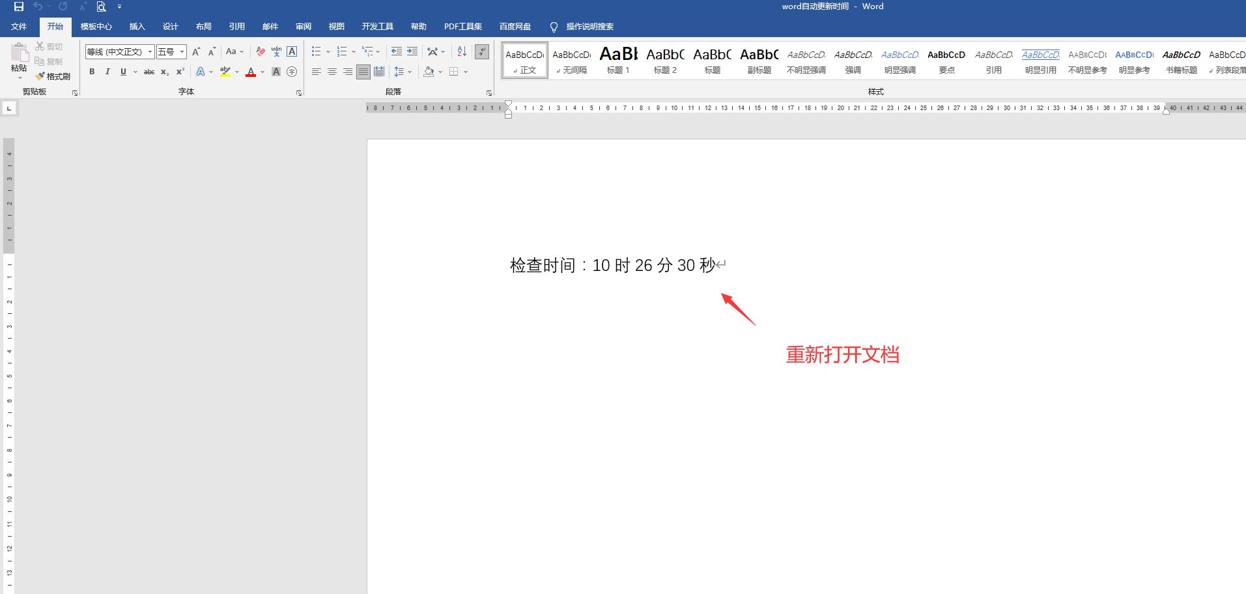1246x594 pixels.
Task: Open print preview from the quick access toolbar
Action: click(x=101, y=7)
